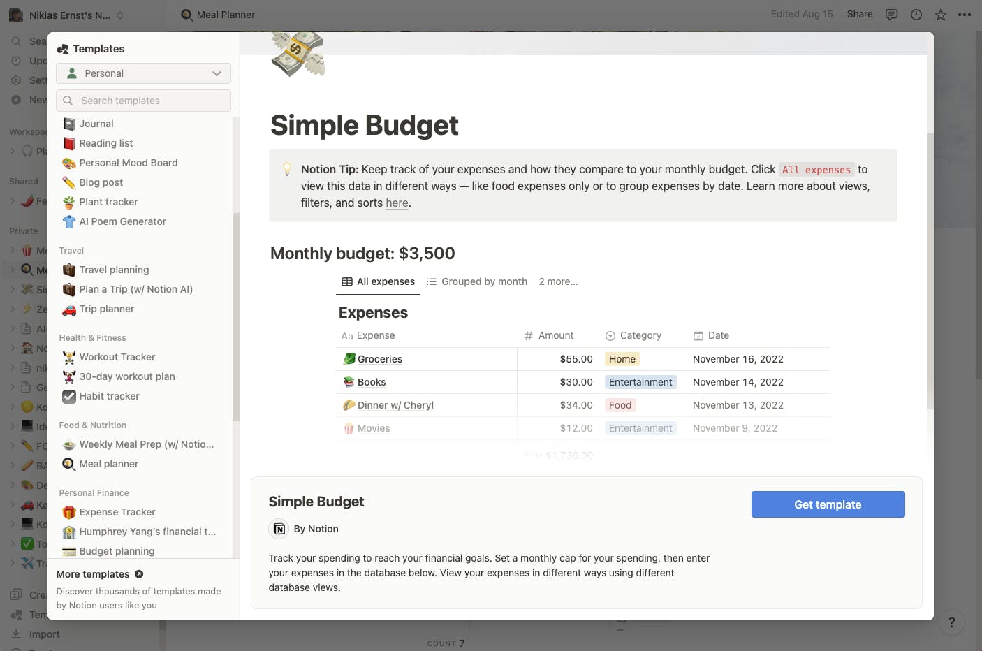
Task: Click the Home category tag
Action: coord(622,359)
